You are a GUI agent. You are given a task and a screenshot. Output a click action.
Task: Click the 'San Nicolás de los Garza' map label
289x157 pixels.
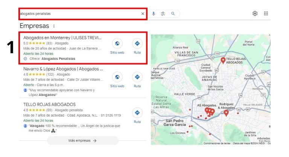click(215, 88)
